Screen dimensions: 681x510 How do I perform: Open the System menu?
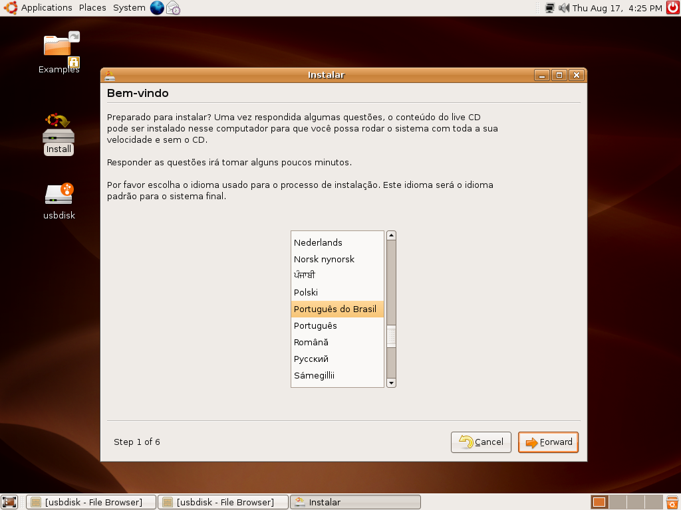tap(129, 8)
